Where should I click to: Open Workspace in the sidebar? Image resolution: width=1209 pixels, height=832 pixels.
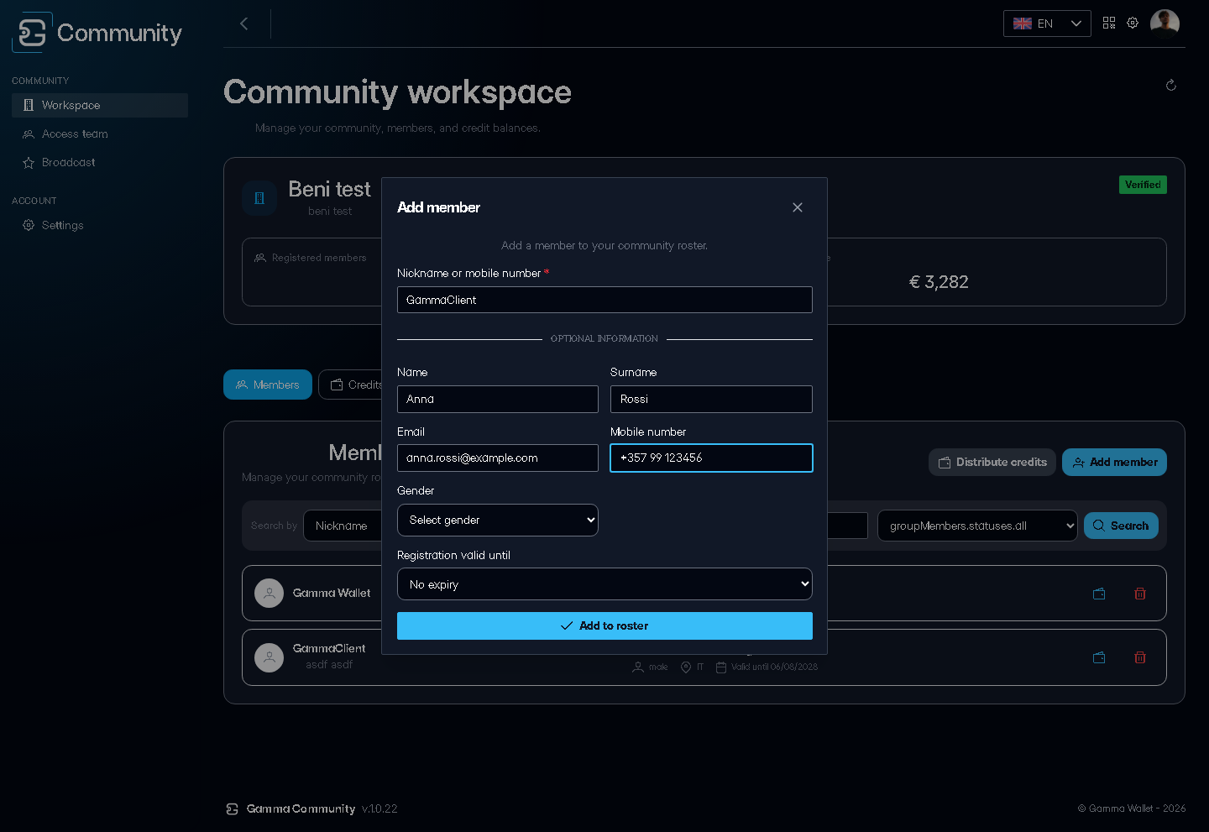100,105
